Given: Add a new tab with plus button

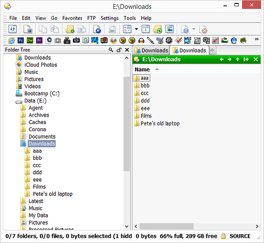Looking at the screenshot, I should coord(212,50).
